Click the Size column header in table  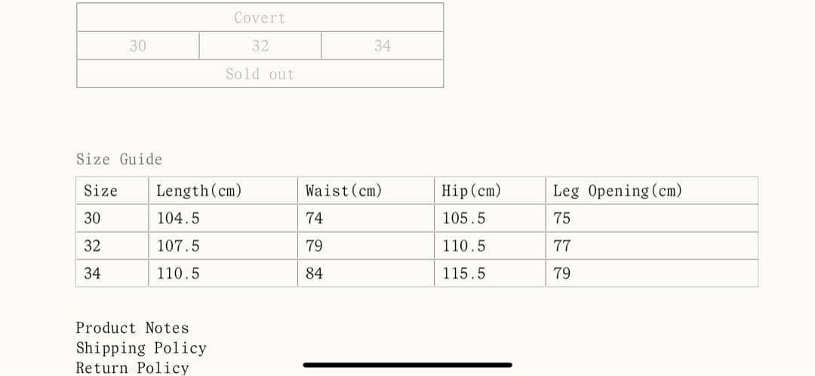pos(100,191)
